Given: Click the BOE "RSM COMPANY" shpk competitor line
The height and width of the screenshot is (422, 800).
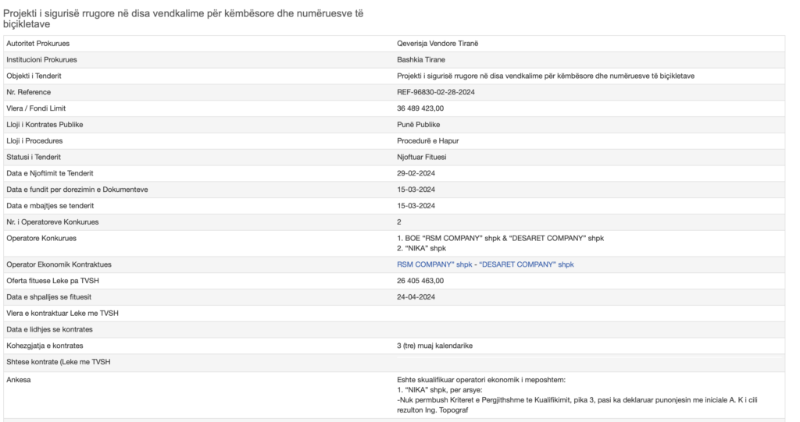Looking at the screenshot, I should click(501, 239).
